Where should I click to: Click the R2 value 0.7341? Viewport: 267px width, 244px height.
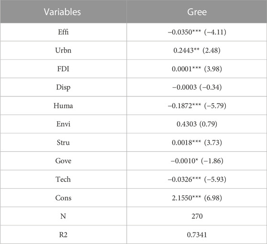(197, 234)
